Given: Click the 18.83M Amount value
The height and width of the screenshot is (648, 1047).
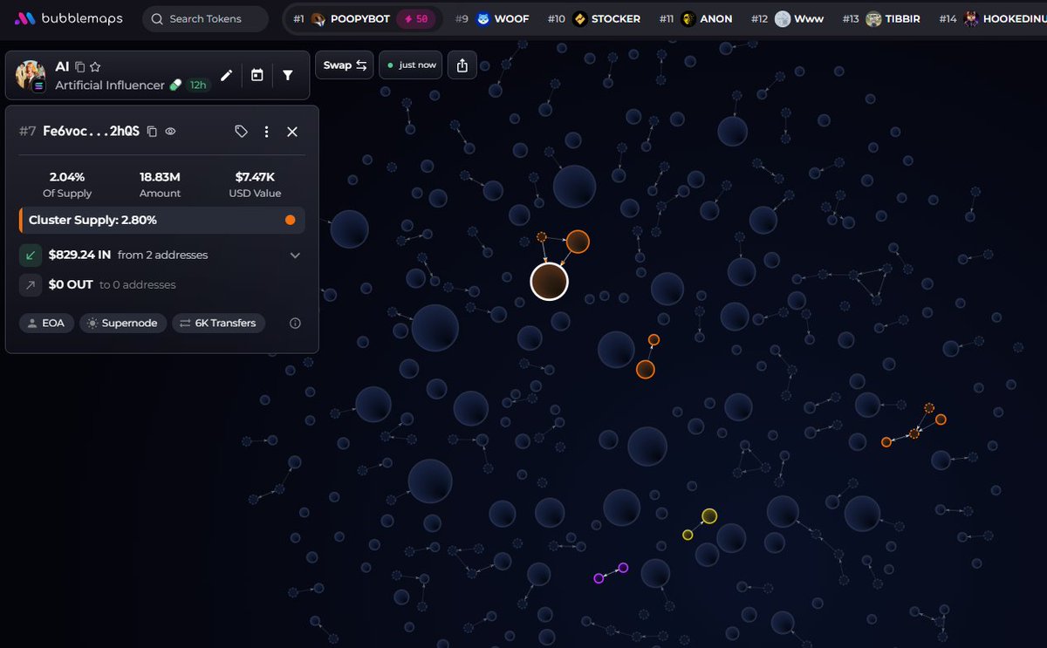Looking at the screenshot, I should [161, 177].
